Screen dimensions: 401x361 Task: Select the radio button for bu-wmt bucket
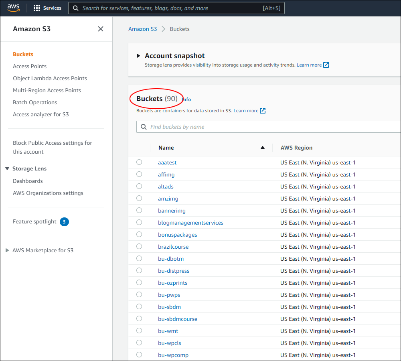[139, 331]
